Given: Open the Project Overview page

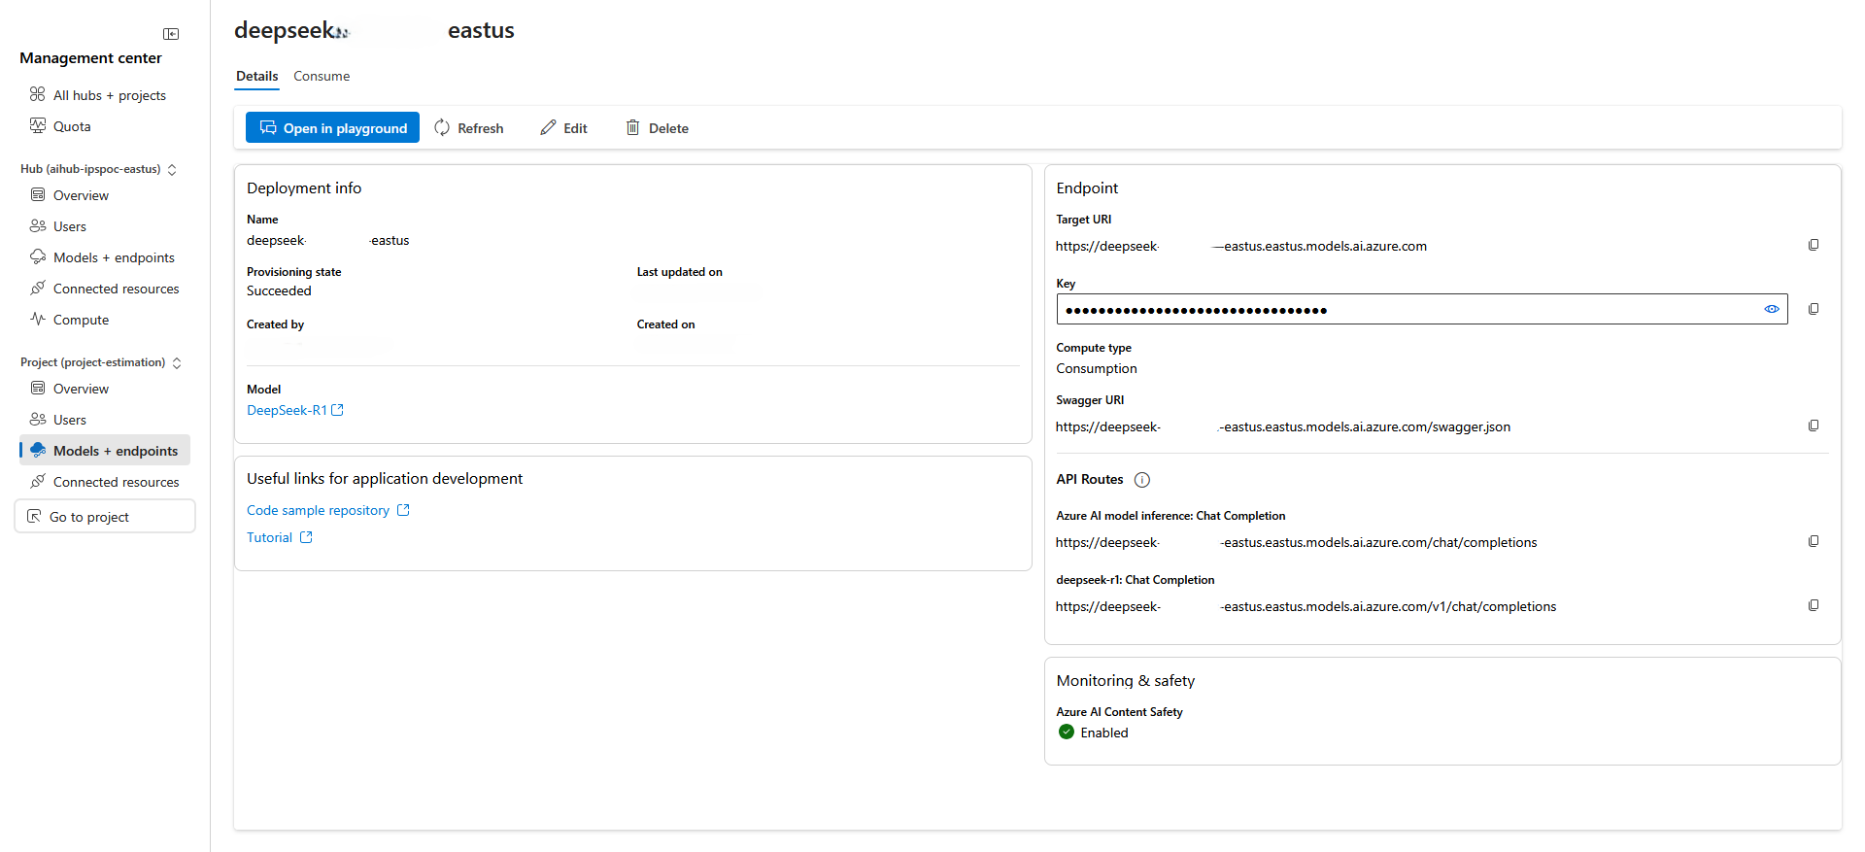Looking at the screenshot, I should pyautogui.click(x=69, y=389).
